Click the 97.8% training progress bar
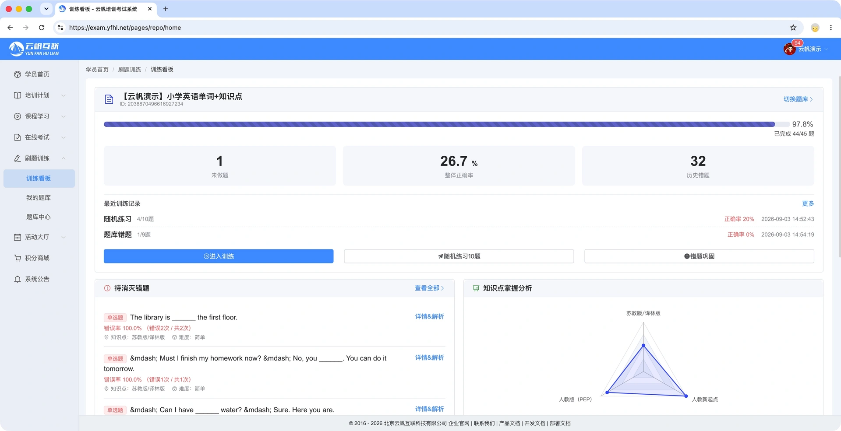This screenshot has width=841, height=431. [447, 124]
